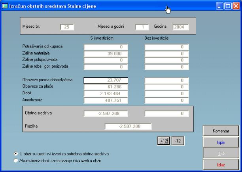Click the 'Amortizacija' label
Image resolution: width=242 pixels, height=172 pixels.
(x=32, y=100)
